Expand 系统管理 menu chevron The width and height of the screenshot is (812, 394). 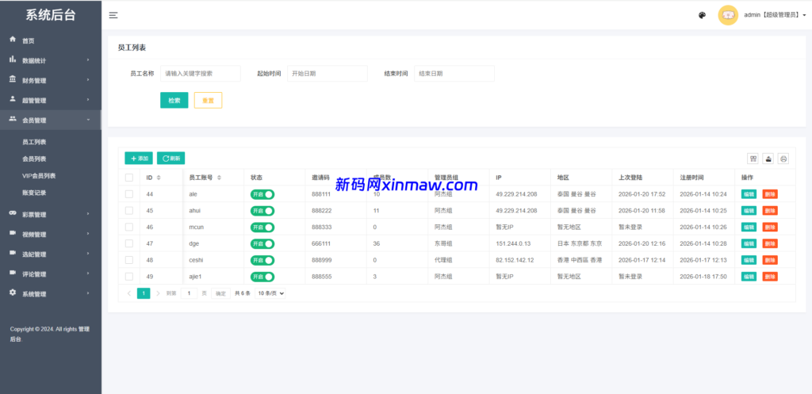pyautogui.click(x=88, y=293)
